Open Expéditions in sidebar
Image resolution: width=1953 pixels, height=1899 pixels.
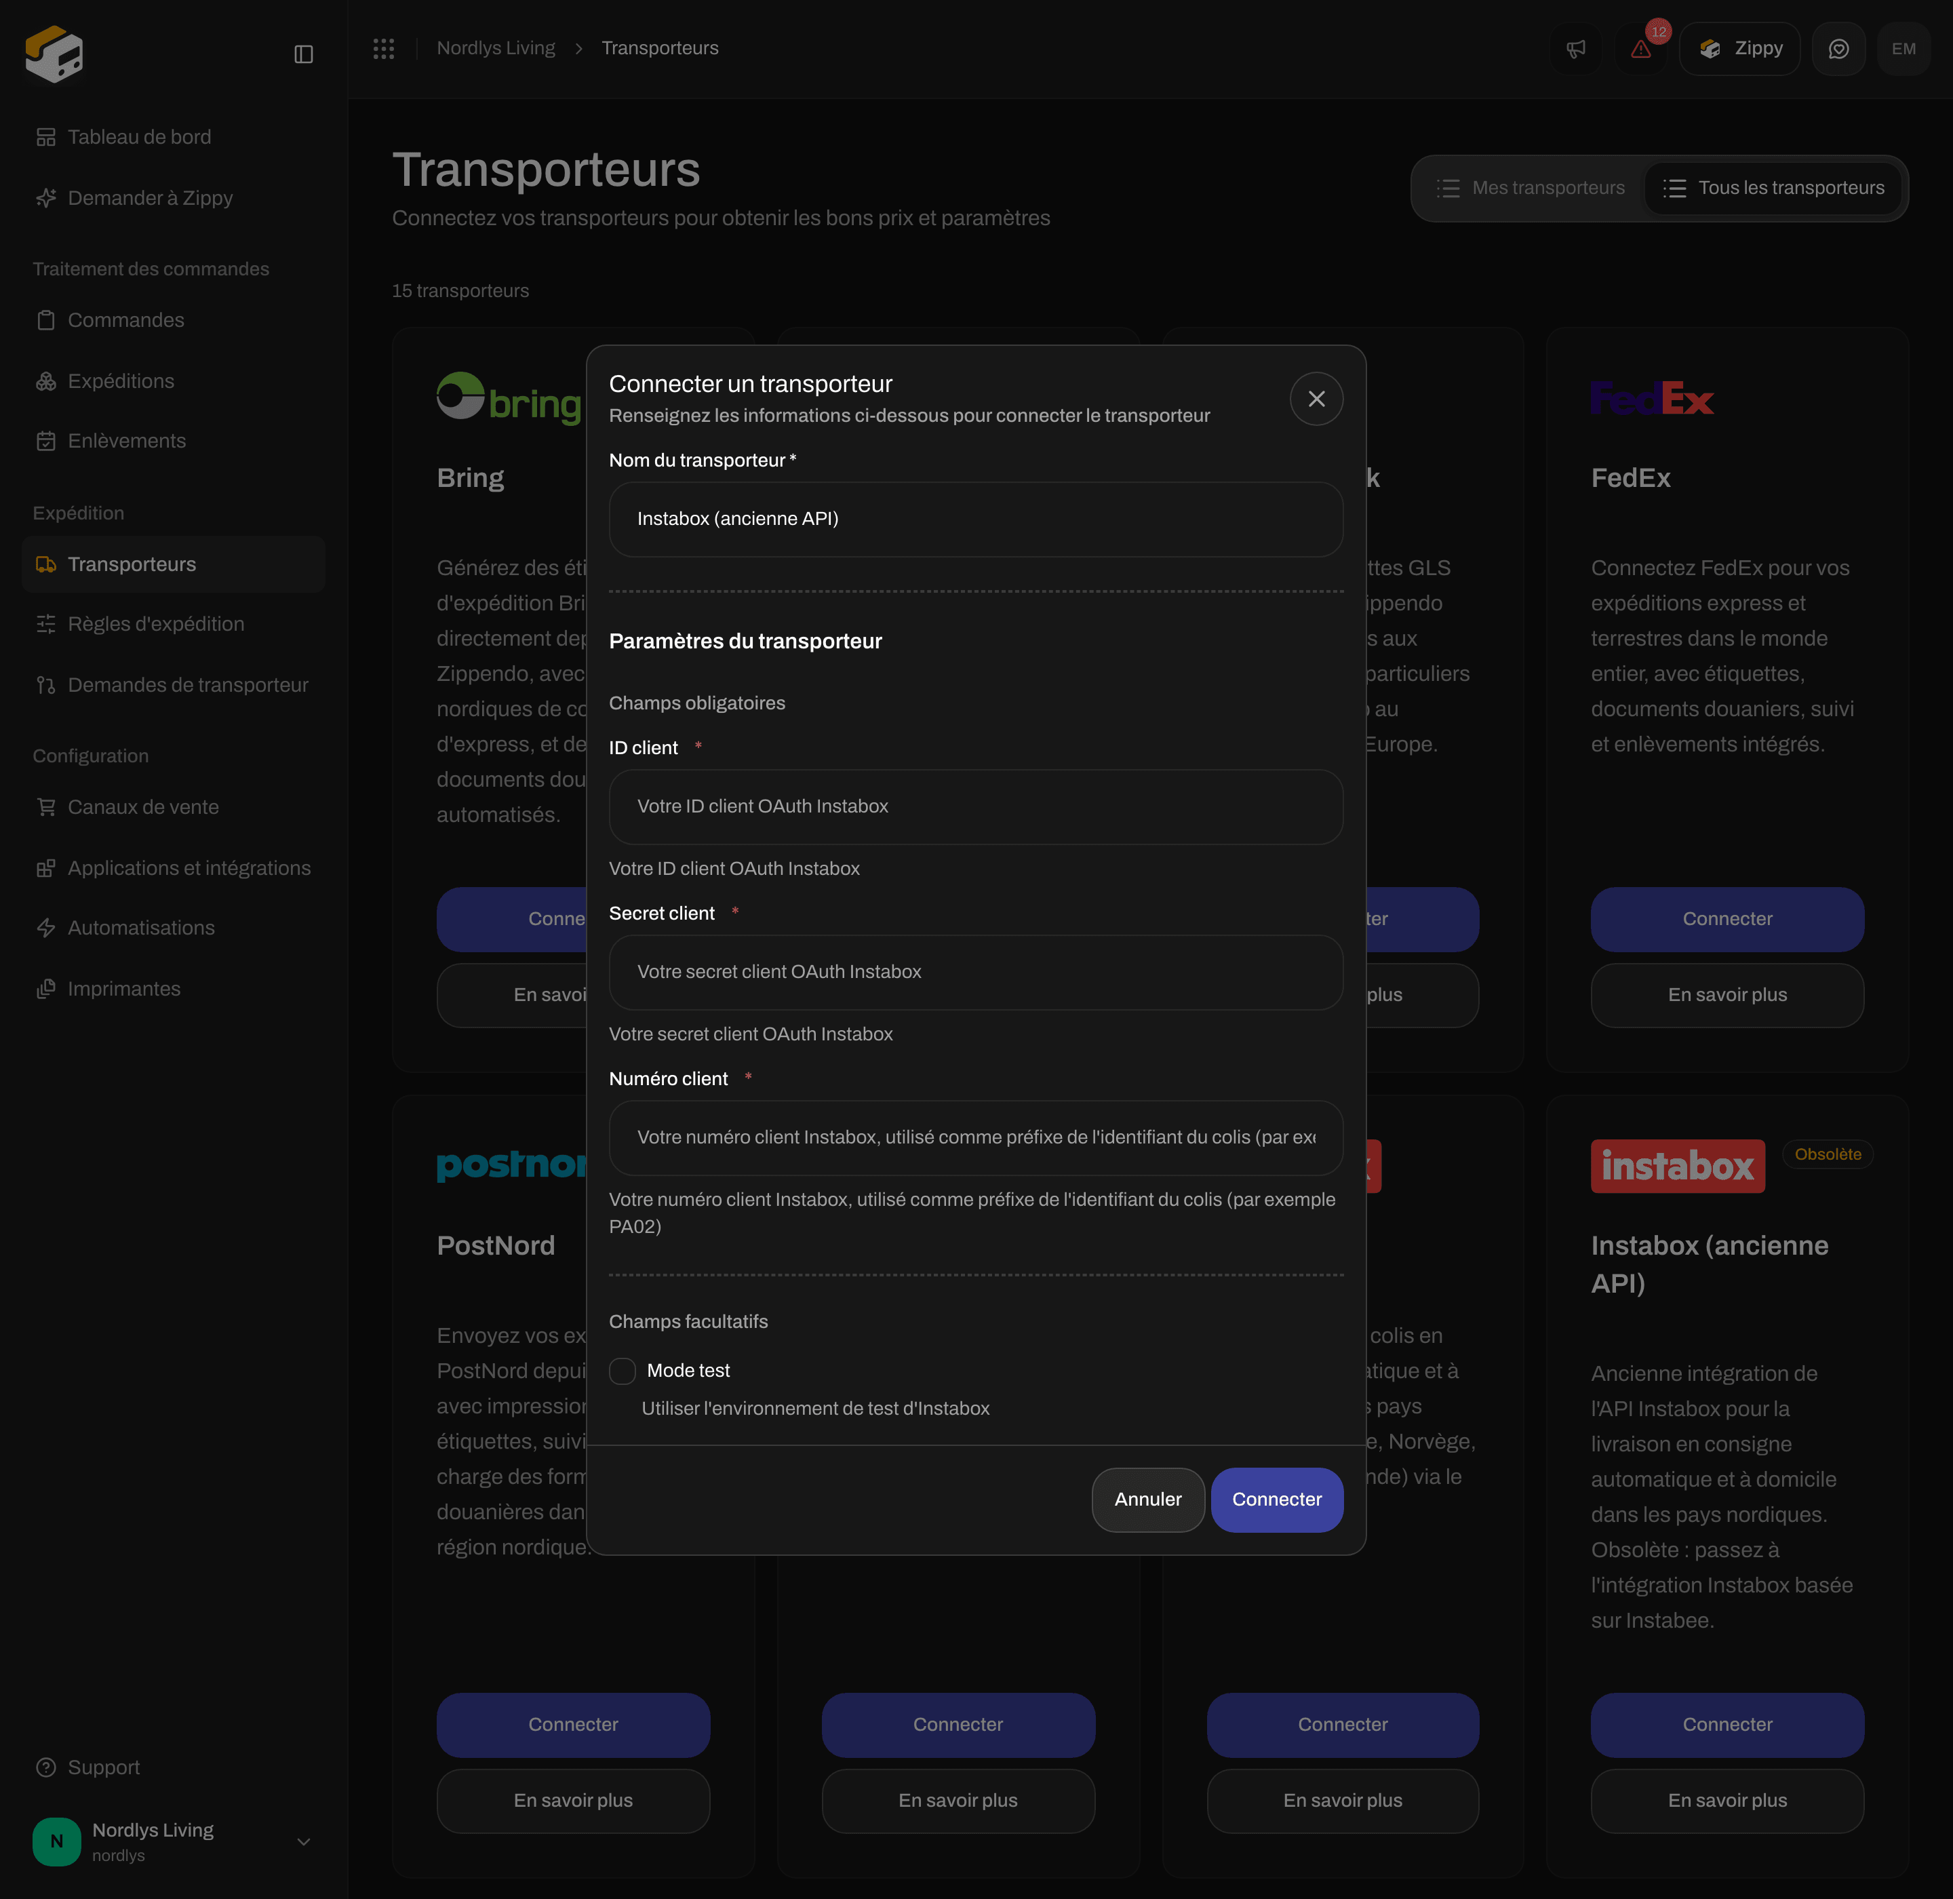pos(174,381)
